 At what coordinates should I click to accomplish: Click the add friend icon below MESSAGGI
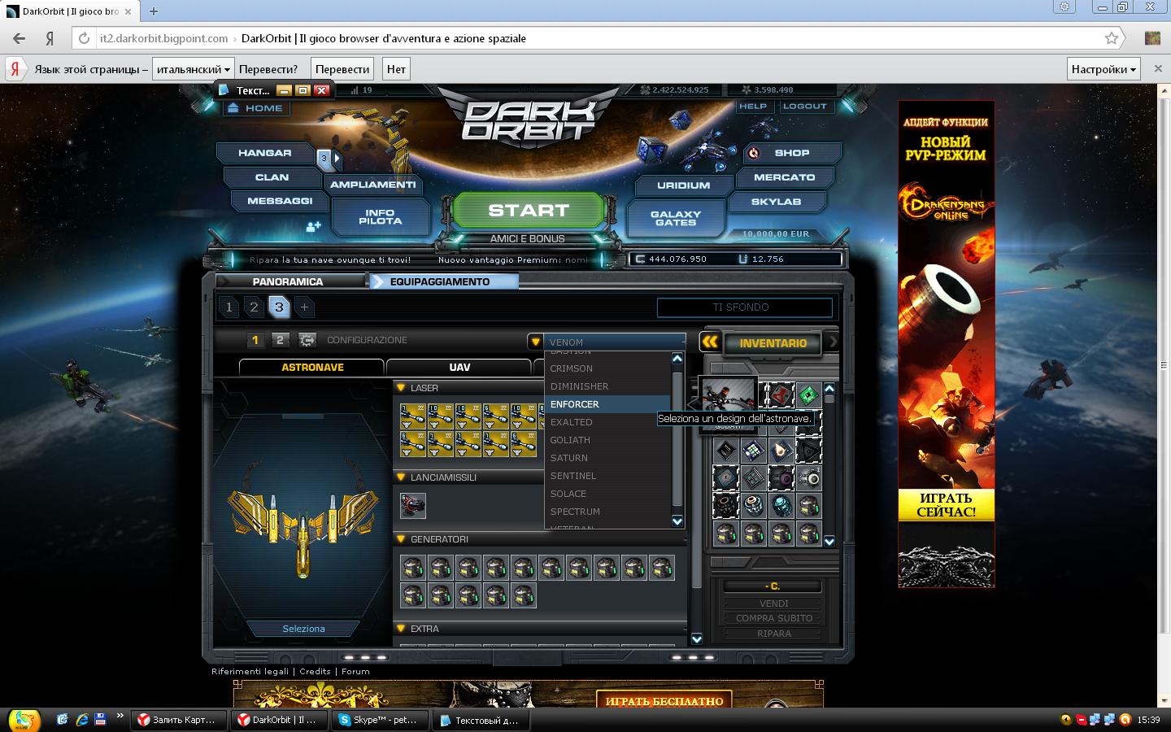[x=313, y=226]
